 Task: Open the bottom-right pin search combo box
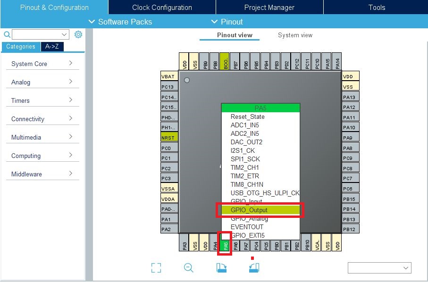click(379, 268)
